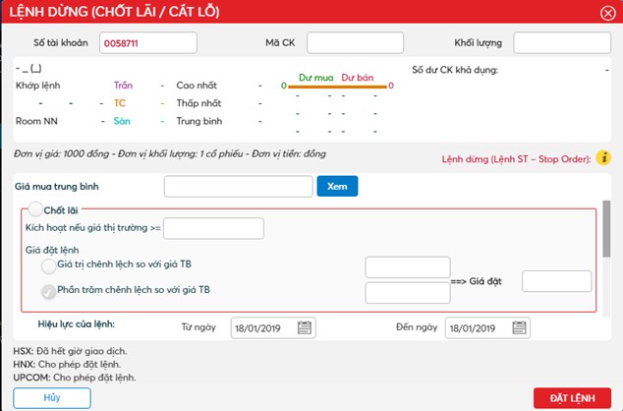This screenshot has height=411, width=623.
Task: Click the Từ ngày date field
Action: tap(261, 327)
